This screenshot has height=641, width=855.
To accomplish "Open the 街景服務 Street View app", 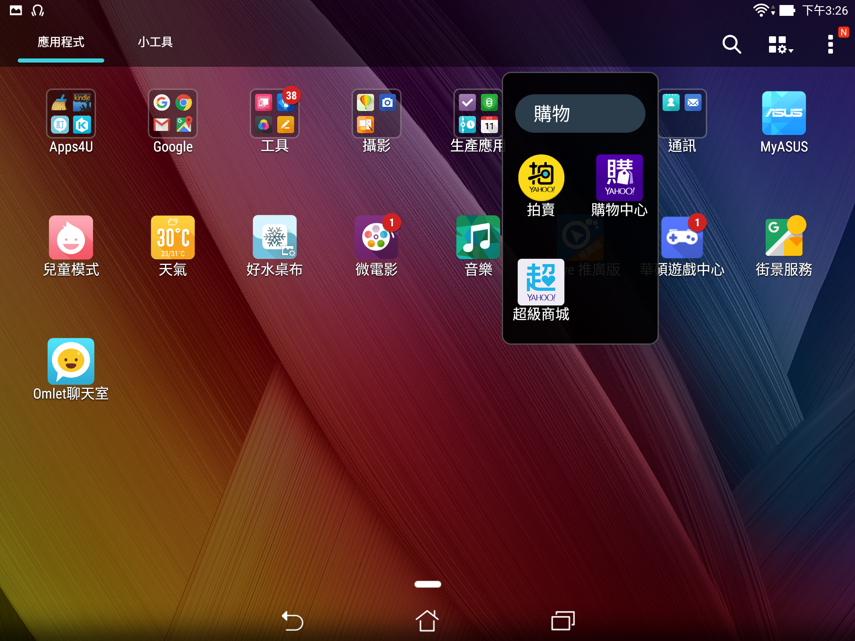I will pyautogui.click(x=784, y=237).
